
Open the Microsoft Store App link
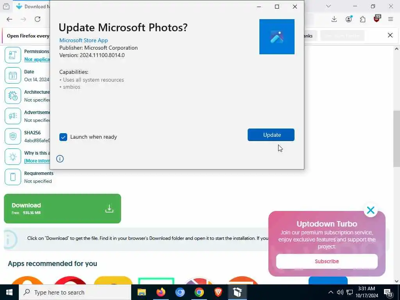(x=84, y=40)
